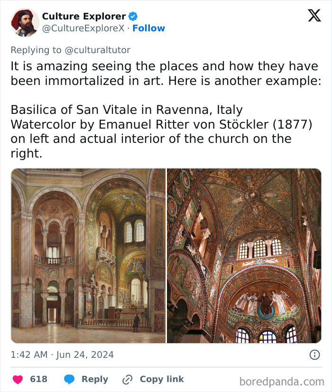The height and width of the screenshot is (392, 332).
Task: Click the 618 likes count
Action: click(x=38, y=379)
